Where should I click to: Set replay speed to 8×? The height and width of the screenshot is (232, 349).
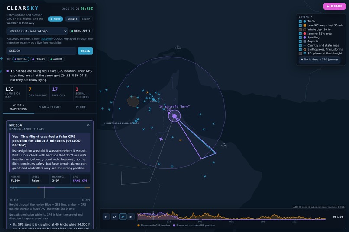click(x=131, y=217)
